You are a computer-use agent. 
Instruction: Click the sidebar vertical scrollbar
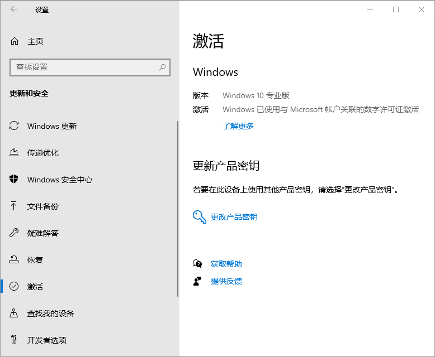click(x=178, y=209)
